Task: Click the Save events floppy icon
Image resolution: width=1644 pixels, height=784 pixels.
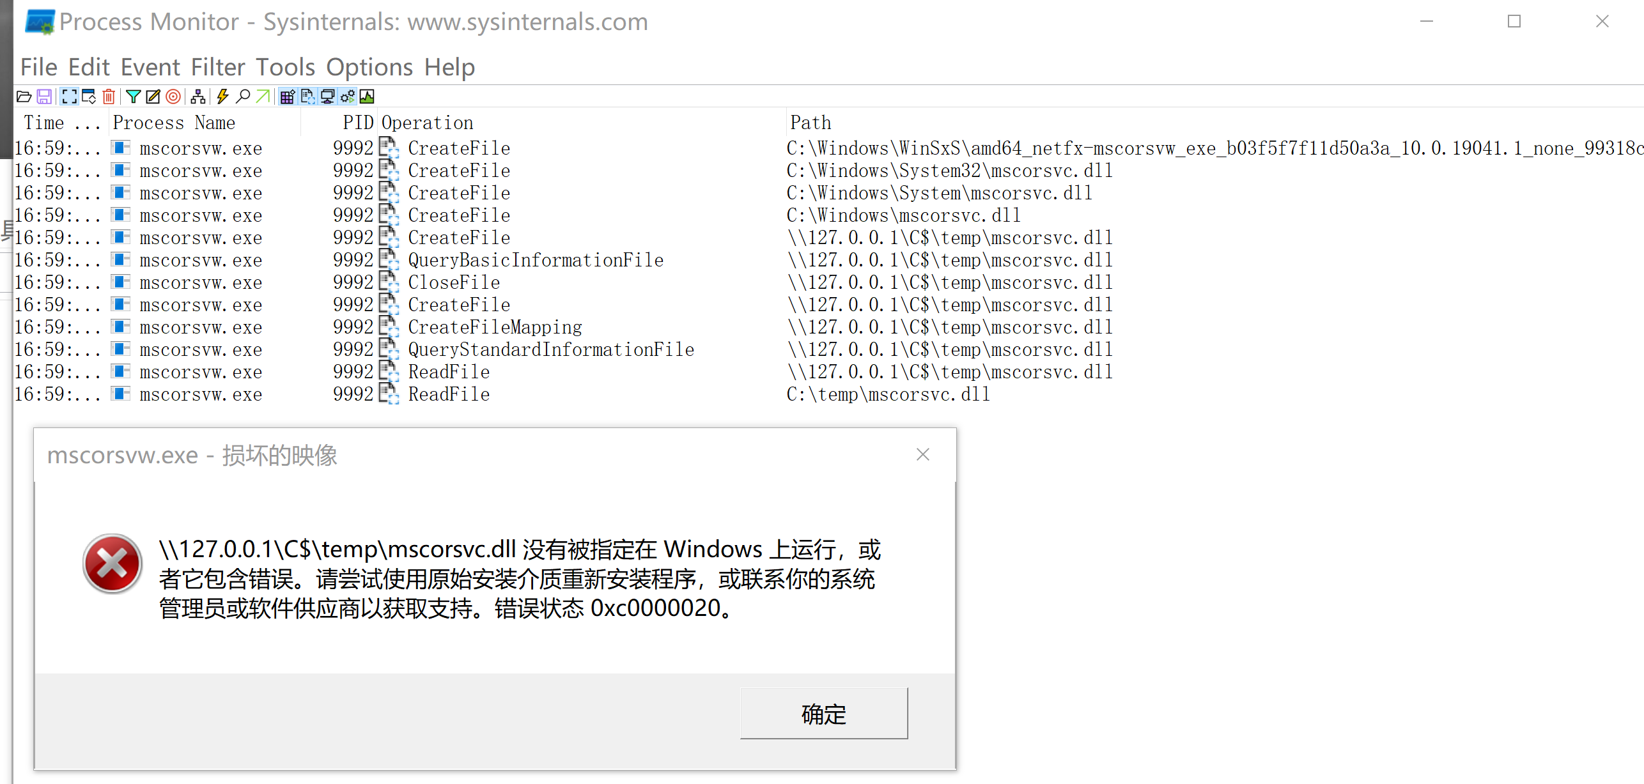Action: click(44, 96)
